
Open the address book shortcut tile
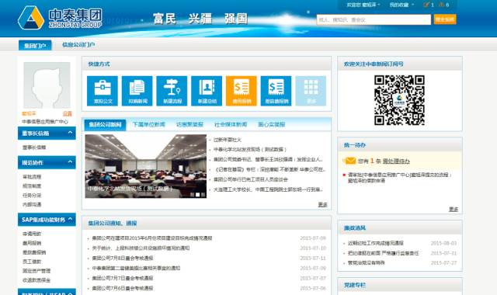[x=207, y=91]
